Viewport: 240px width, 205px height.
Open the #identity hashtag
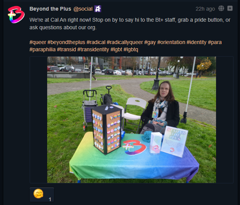click(196, 42)
